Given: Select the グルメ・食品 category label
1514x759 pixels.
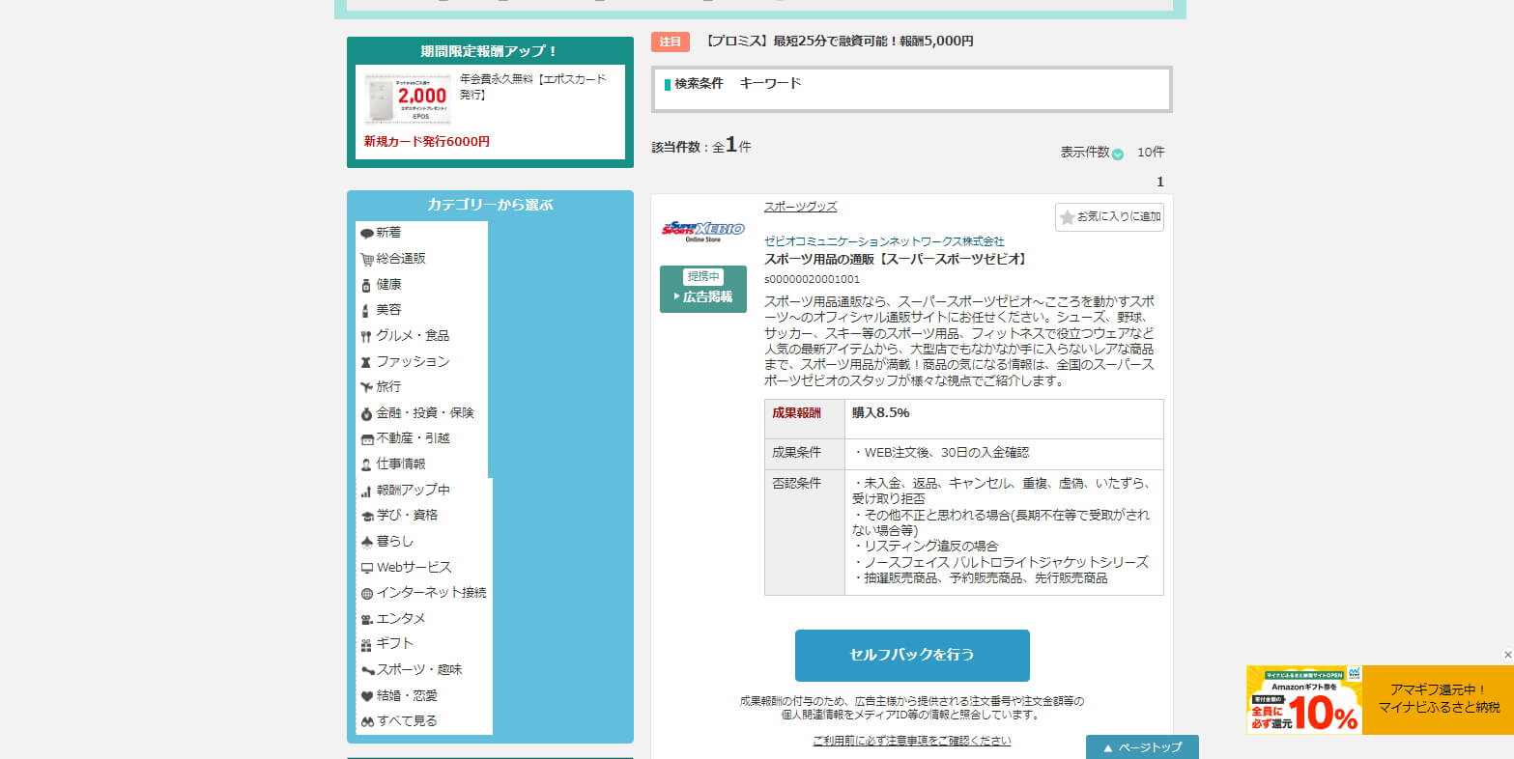Looking at the screenshot, I should pyautogui.click(x=413, y=336).
